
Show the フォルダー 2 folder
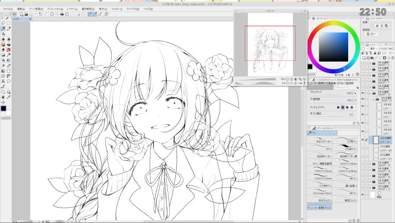[x=363, y=64]
